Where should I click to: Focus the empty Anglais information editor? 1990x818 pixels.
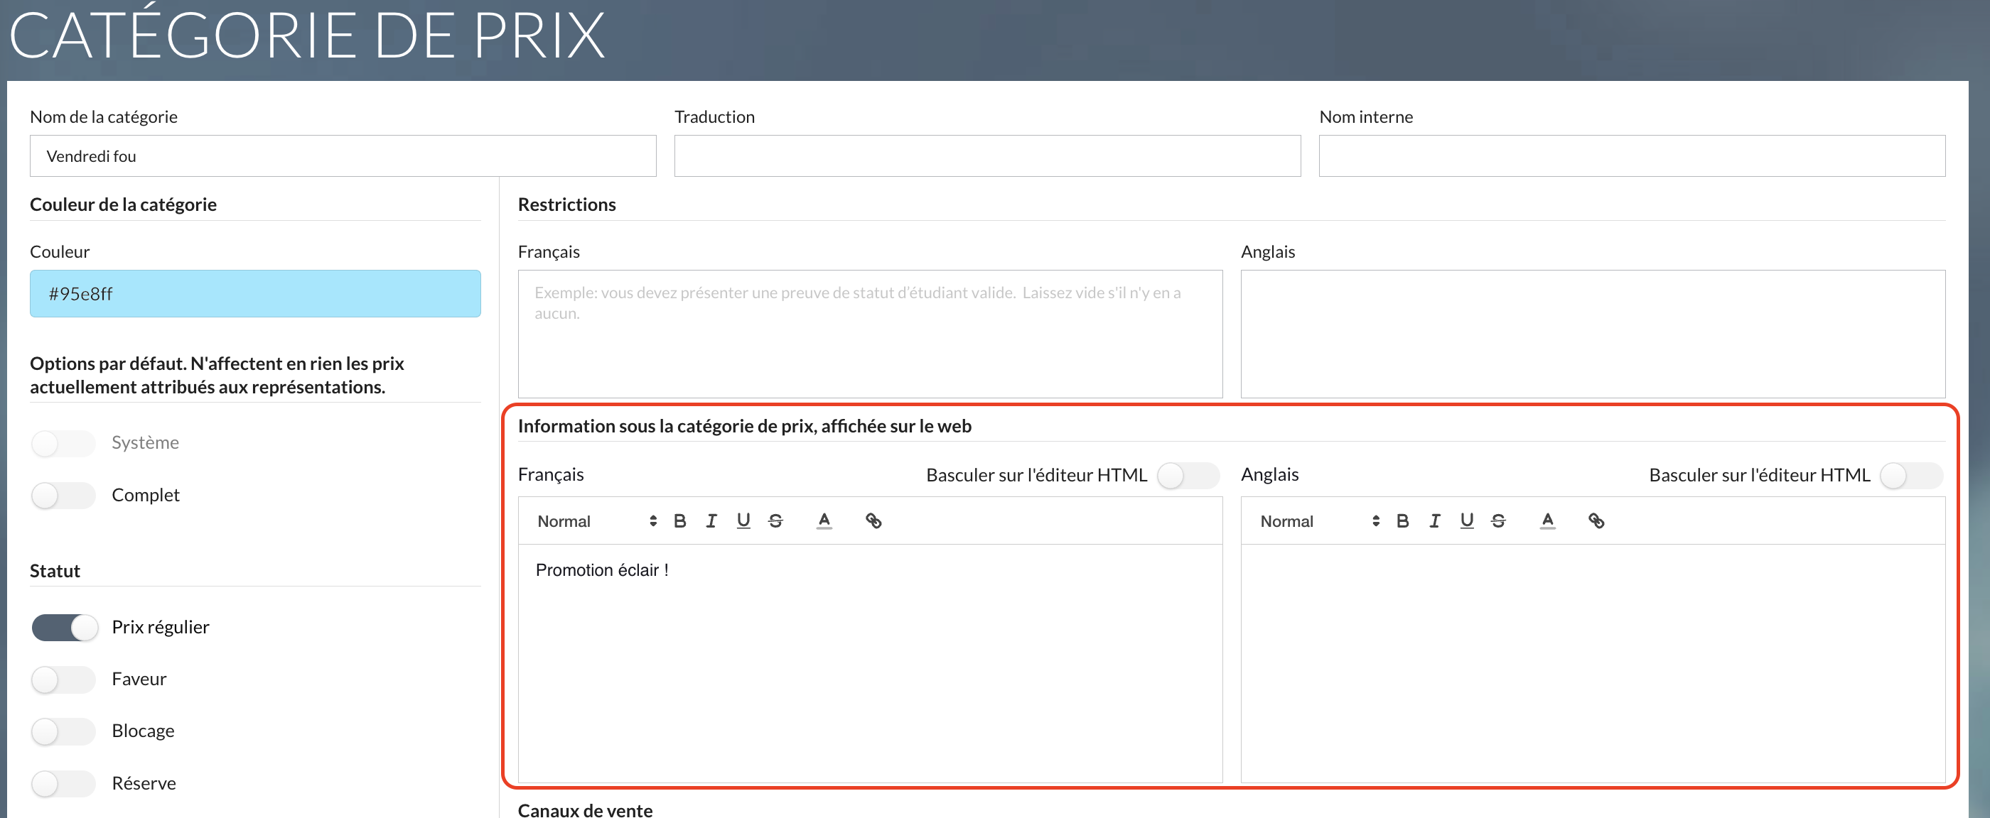point(1593,663)
